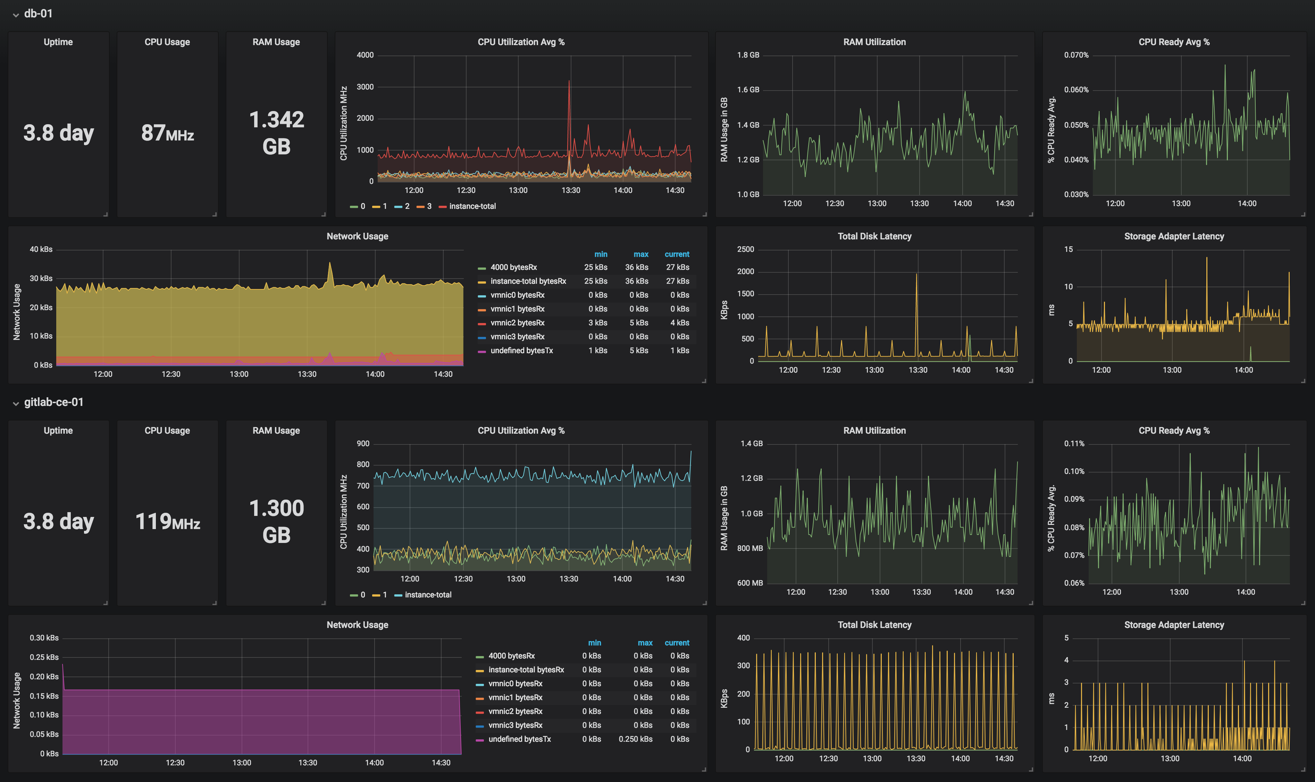The height and width of the screenshot is (782, 1315).
Task: Open gitlab-ce-01 CPU Usage title menu
Action: tap(167, 431)
